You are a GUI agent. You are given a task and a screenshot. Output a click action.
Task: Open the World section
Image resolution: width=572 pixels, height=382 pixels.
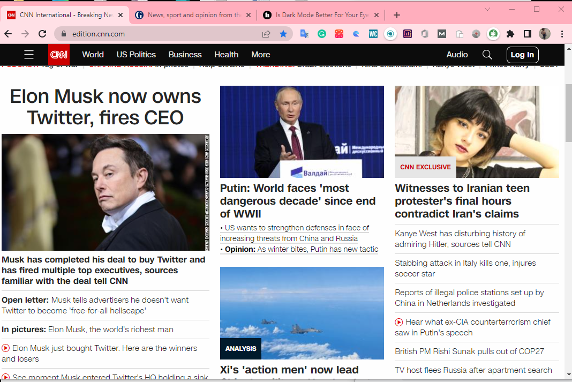(x=93, y=55)
